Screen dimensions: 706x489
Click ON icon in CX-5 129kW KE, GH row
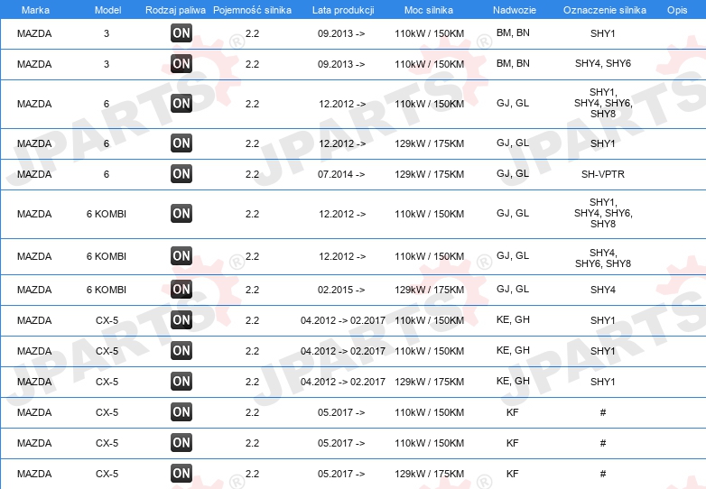pos(181,382)
